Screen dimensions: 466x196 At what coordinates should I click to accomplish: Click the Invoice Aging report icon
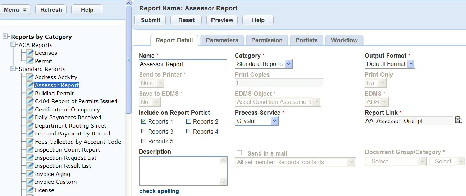point(30,174)
